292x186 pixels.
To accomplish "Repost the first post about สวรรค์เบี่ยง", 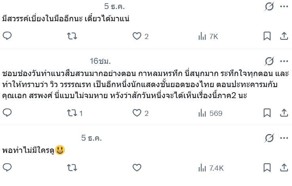I will [x=72, y=36].
